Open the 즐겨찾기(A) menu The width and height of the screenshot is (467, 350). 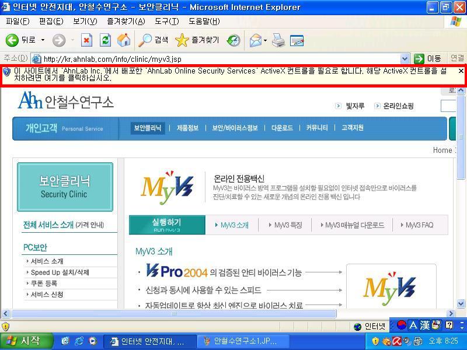point(126,21)
